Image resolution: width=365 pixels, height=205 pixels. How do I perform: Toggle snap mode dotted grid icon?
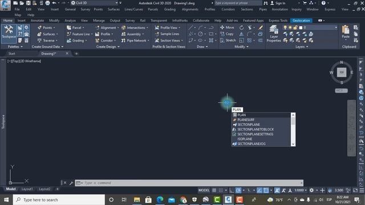point(221,190)
